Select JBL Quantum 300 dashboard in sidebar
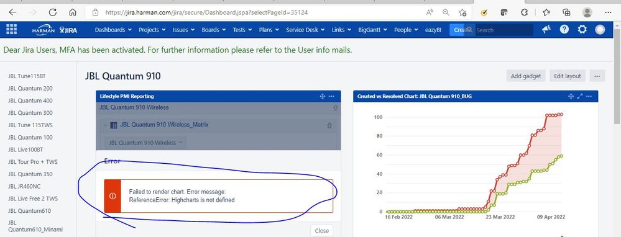The image size is (621, 237). pyautogui.click(x=30, y=113)
